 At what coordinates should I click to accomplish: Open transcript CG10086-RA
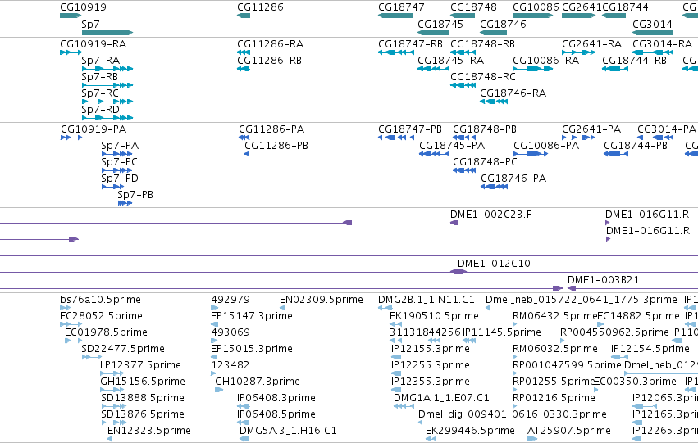tap(545, 61)
